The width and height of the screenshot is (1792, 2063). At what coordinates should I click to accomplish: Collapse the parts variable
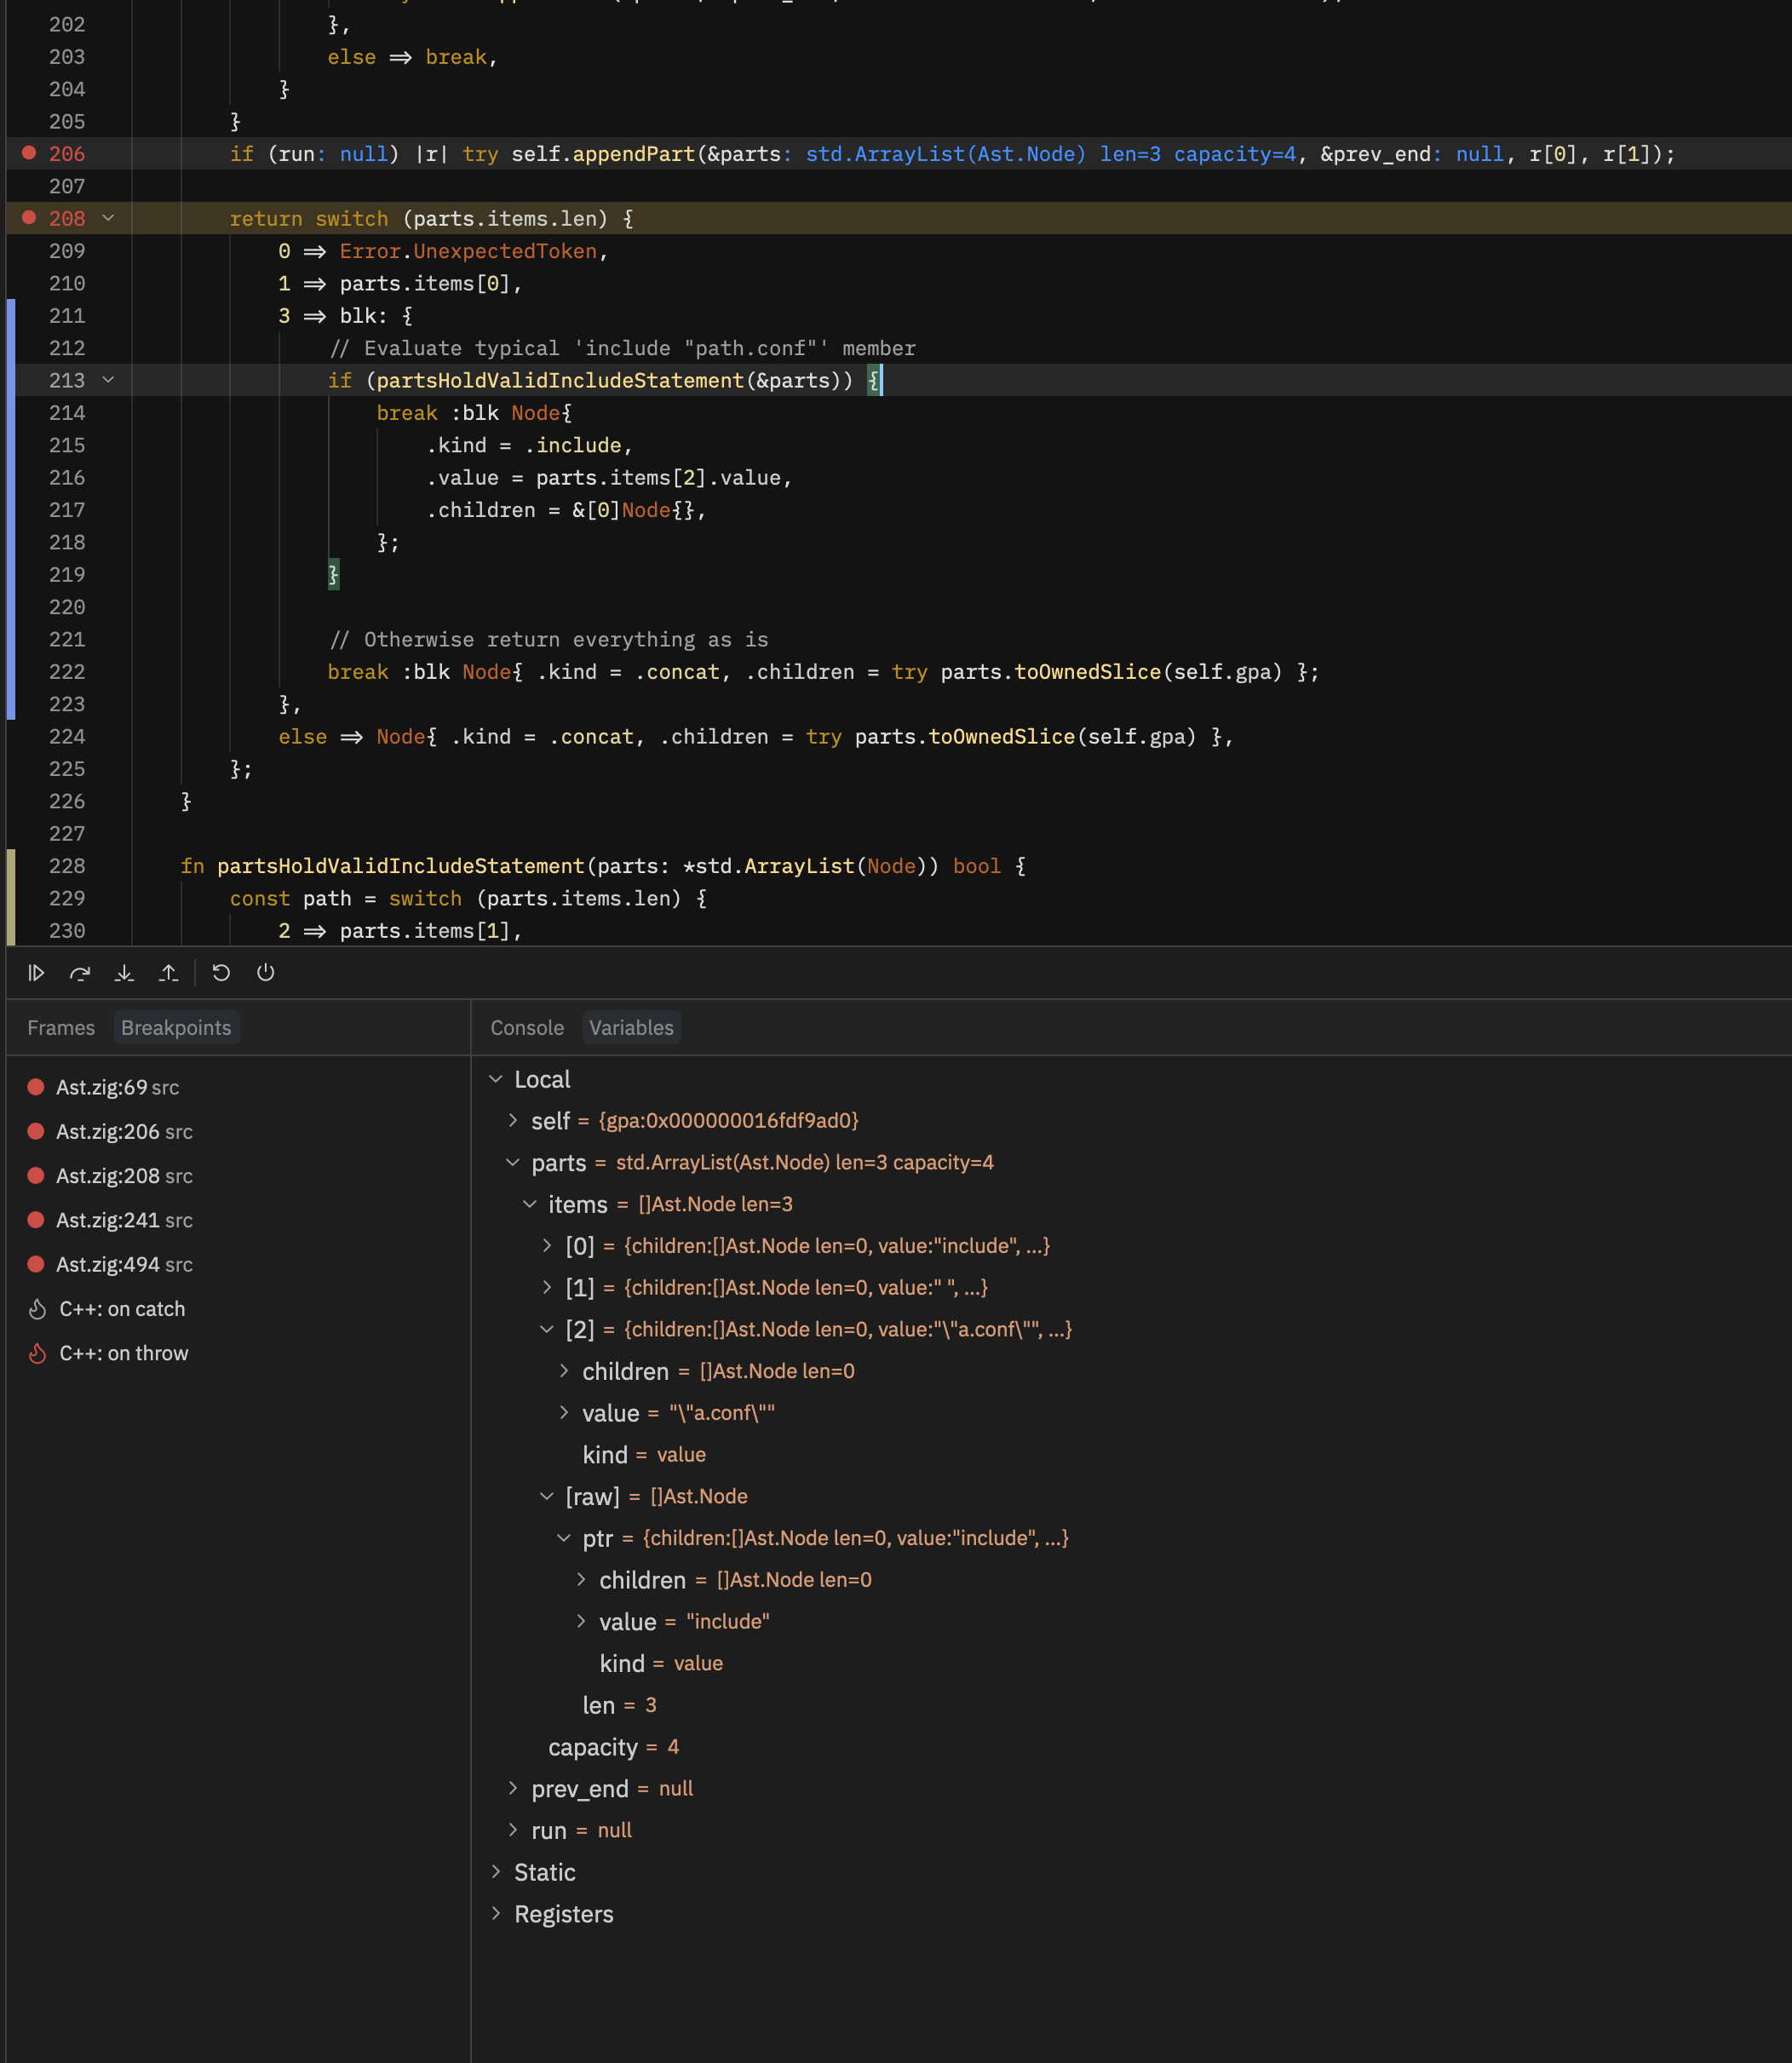[513, 1163]
